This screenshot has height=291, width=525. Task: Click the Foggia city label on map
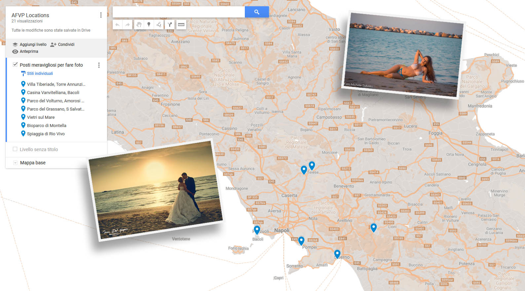(x=435, y=133)
